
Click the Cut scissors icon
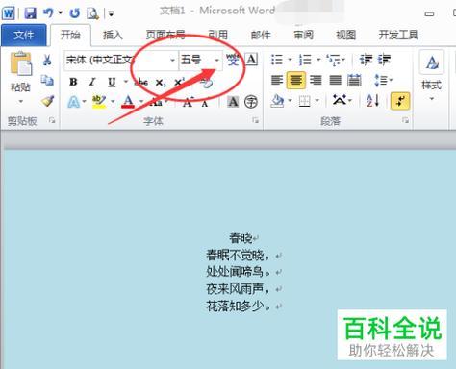(47, 60)
